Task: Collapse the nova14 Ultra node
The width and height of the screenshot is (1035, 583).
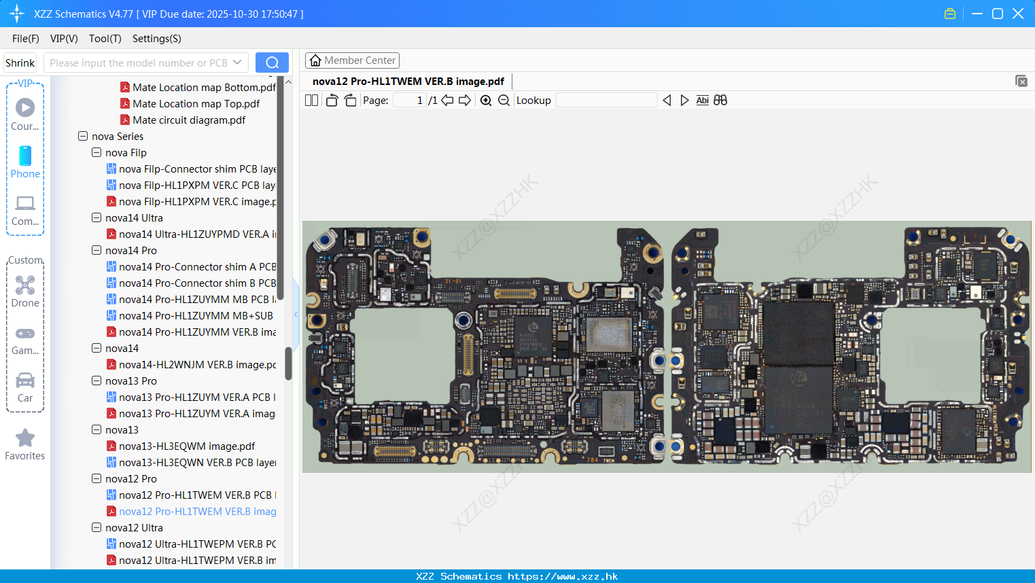Action: click(x=97, y=217)
